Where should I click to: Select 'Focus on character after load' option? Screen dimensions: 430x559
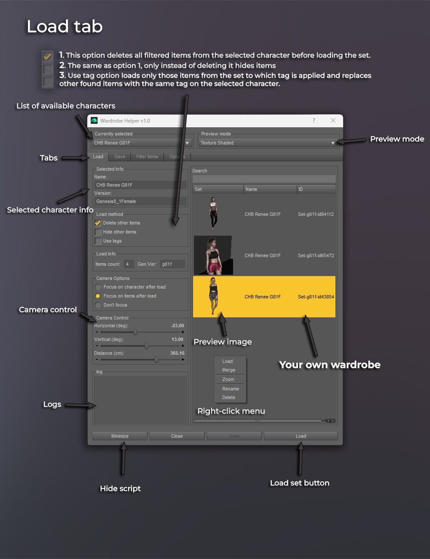(98, 287)
